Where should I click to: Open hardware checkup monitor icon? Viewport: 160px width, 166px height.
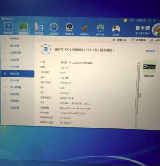8,27
